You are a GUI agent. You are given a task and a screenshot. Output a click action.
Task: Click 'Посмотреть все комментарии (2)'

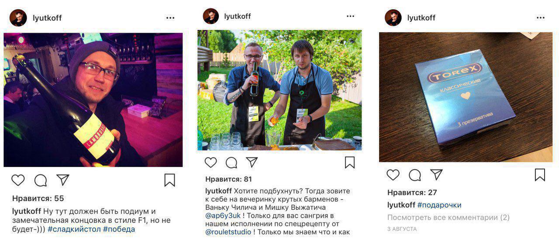coord(449,217)
